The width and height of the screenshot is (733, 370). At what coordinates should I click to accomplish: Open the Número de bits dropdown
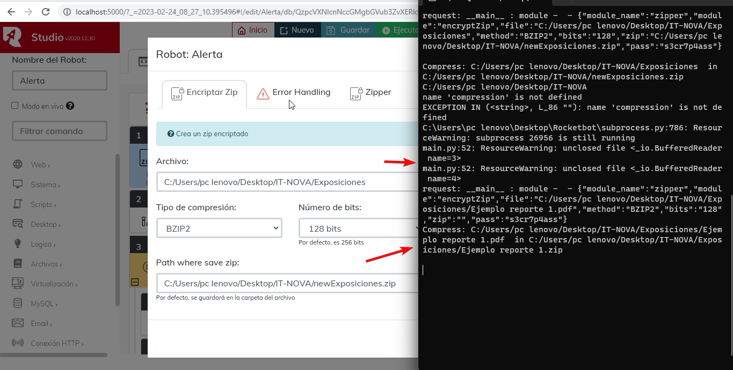pyautogui.click(x=358, y=228)
